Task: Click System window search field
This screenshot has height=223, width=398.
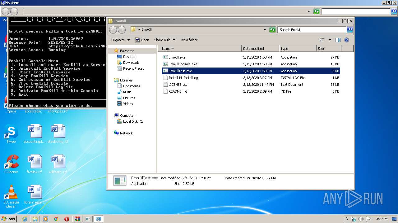Action: click(356, 11)
